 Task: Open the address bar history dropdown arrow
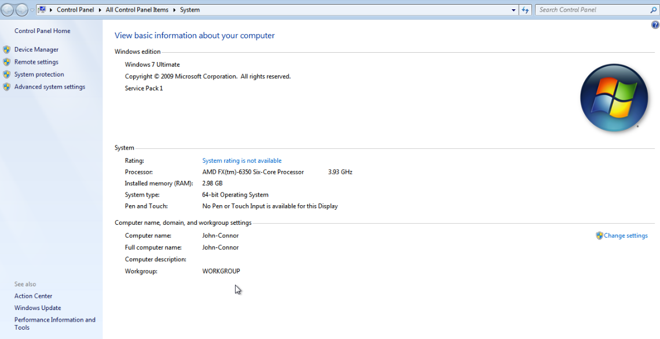(x=513, y=9)
